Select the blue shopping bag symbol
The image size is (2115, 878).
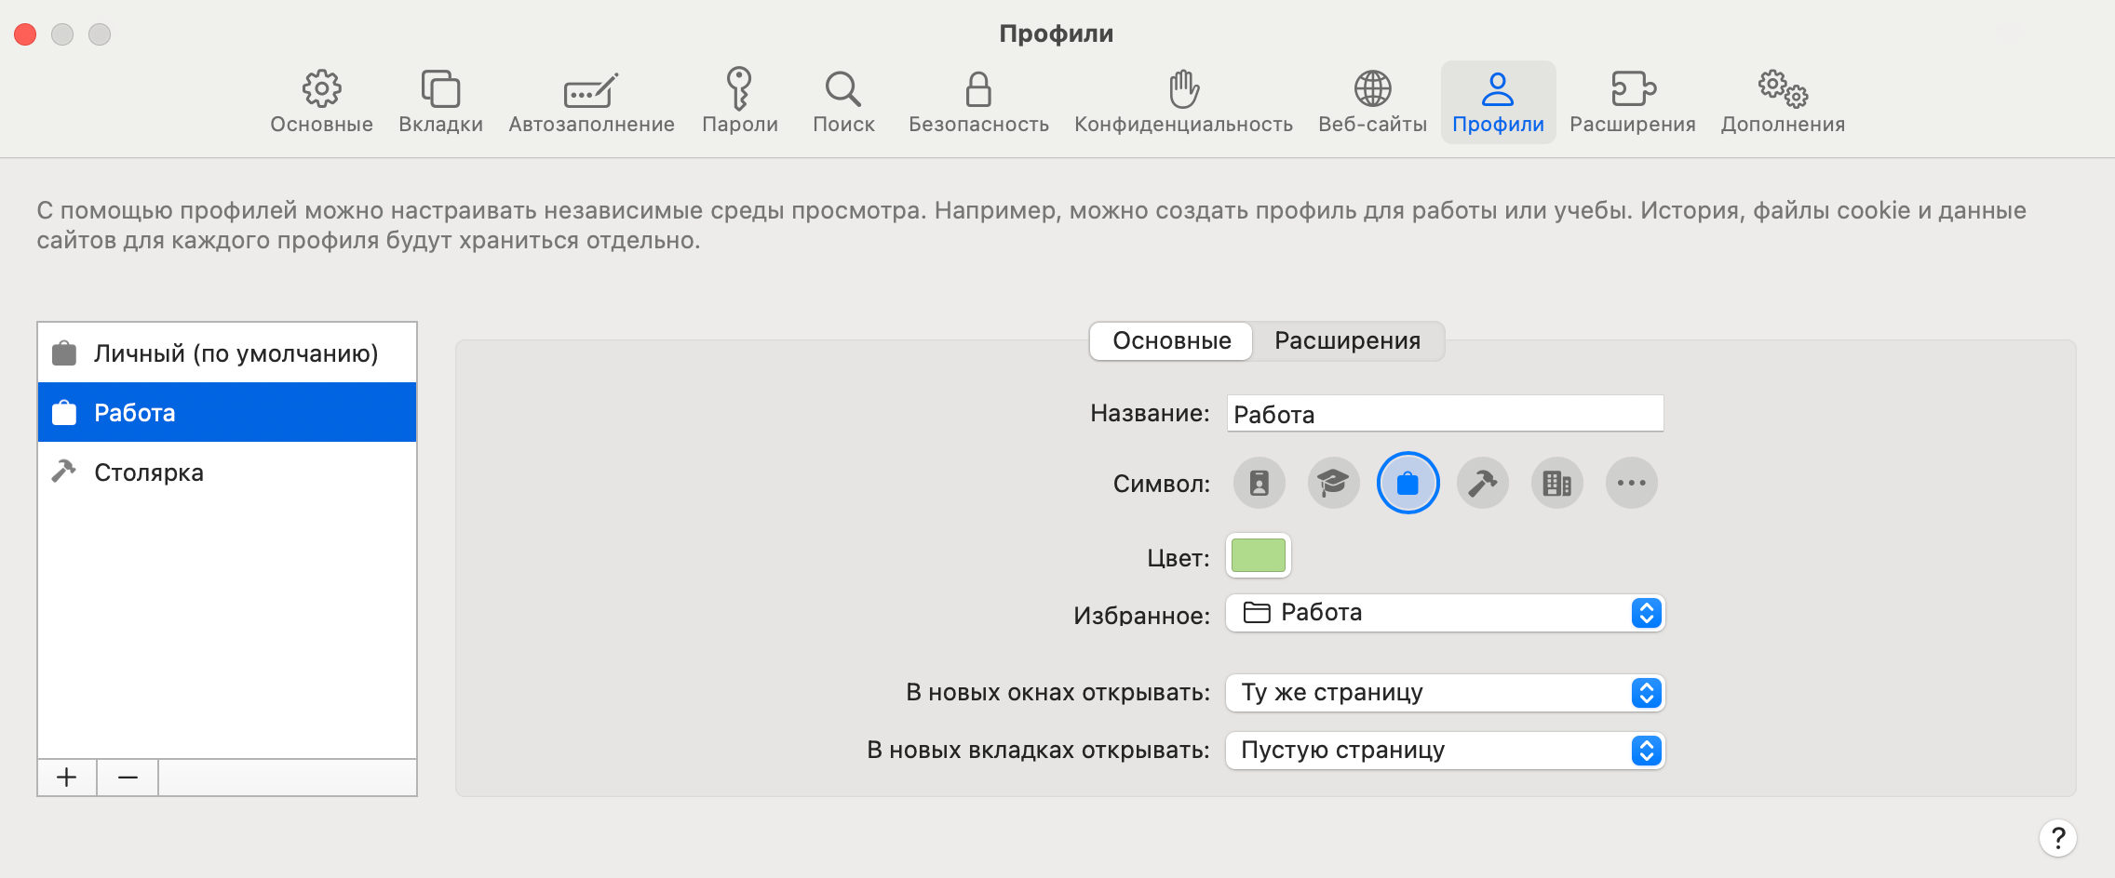click(x=1408, y=483)
